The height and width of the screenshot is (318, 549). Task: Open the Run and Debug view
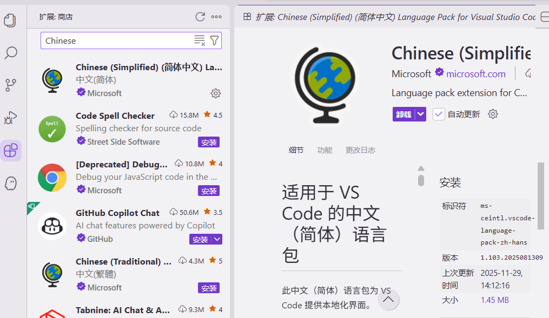[10, 118]
